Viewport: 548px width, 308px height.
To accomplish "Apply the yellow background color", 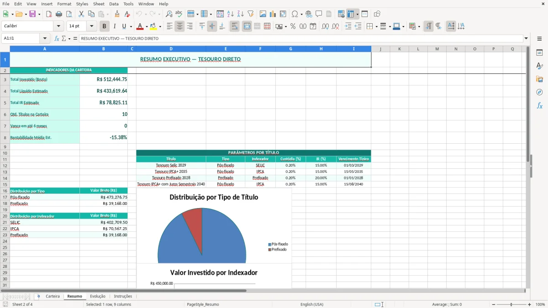I will (x=153, y=26).
